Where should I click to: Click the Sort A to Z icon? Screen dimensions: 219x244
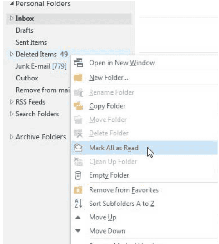[x=78, y=204]
